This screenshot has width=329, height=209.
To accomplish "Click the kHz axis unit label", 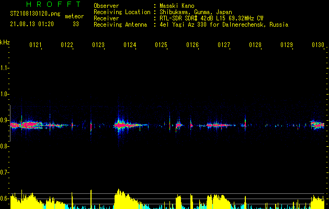I will [5, 42].
